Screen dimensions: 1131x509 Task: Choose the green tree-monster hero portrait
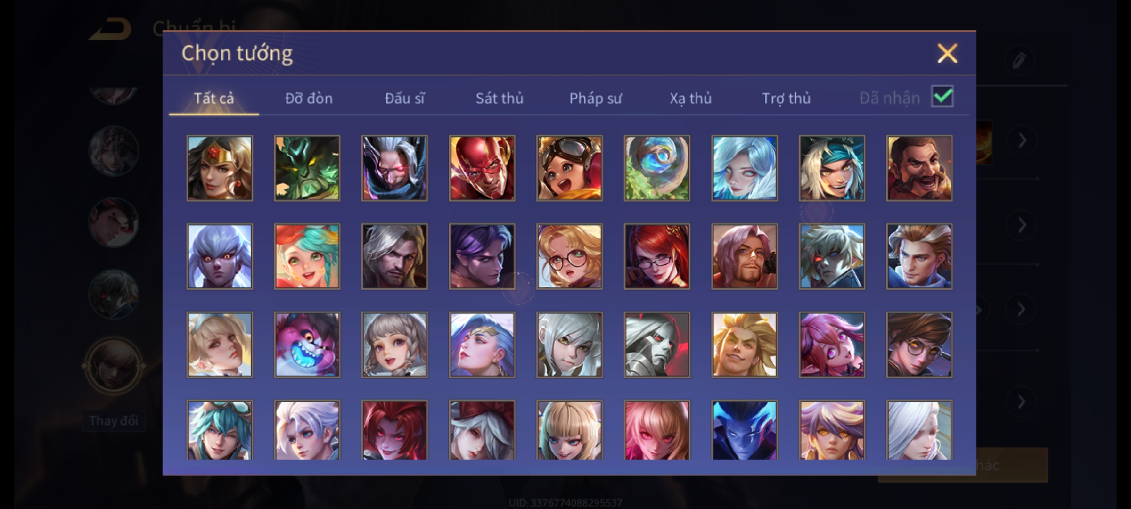(307, 168)
